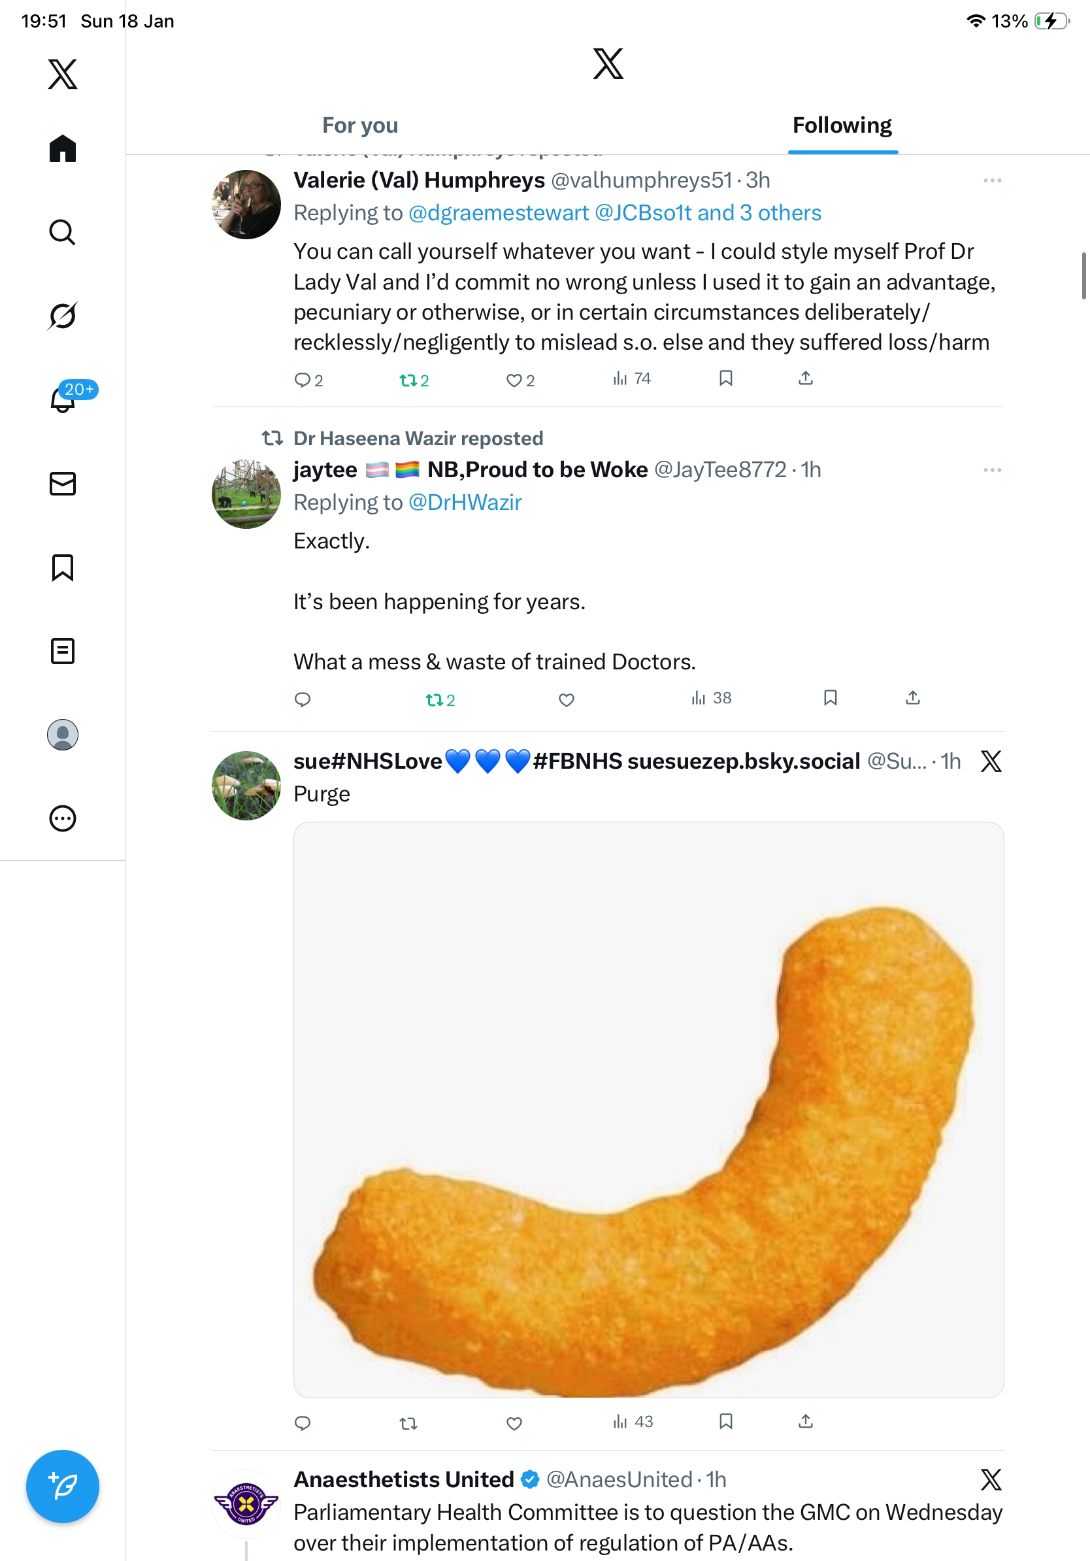Open more options on Valerie Humphreys' post
Viewport: 1090px width, 1561px height.
pos(992,180)
